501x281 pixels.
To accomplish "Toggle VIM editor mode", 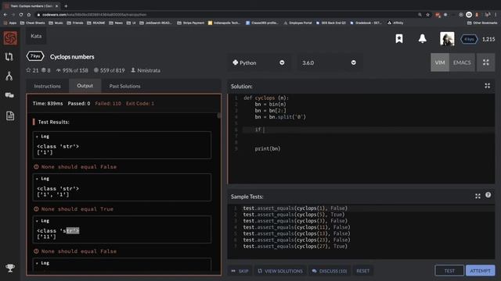I will click(x=440, y=62).
